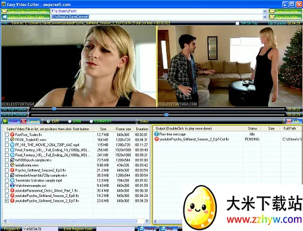Viewport: 303px width, 231px height.
Task: Click the icon beside Final_Fantasy Full_Ending_24 file
Action: (13, 155)
